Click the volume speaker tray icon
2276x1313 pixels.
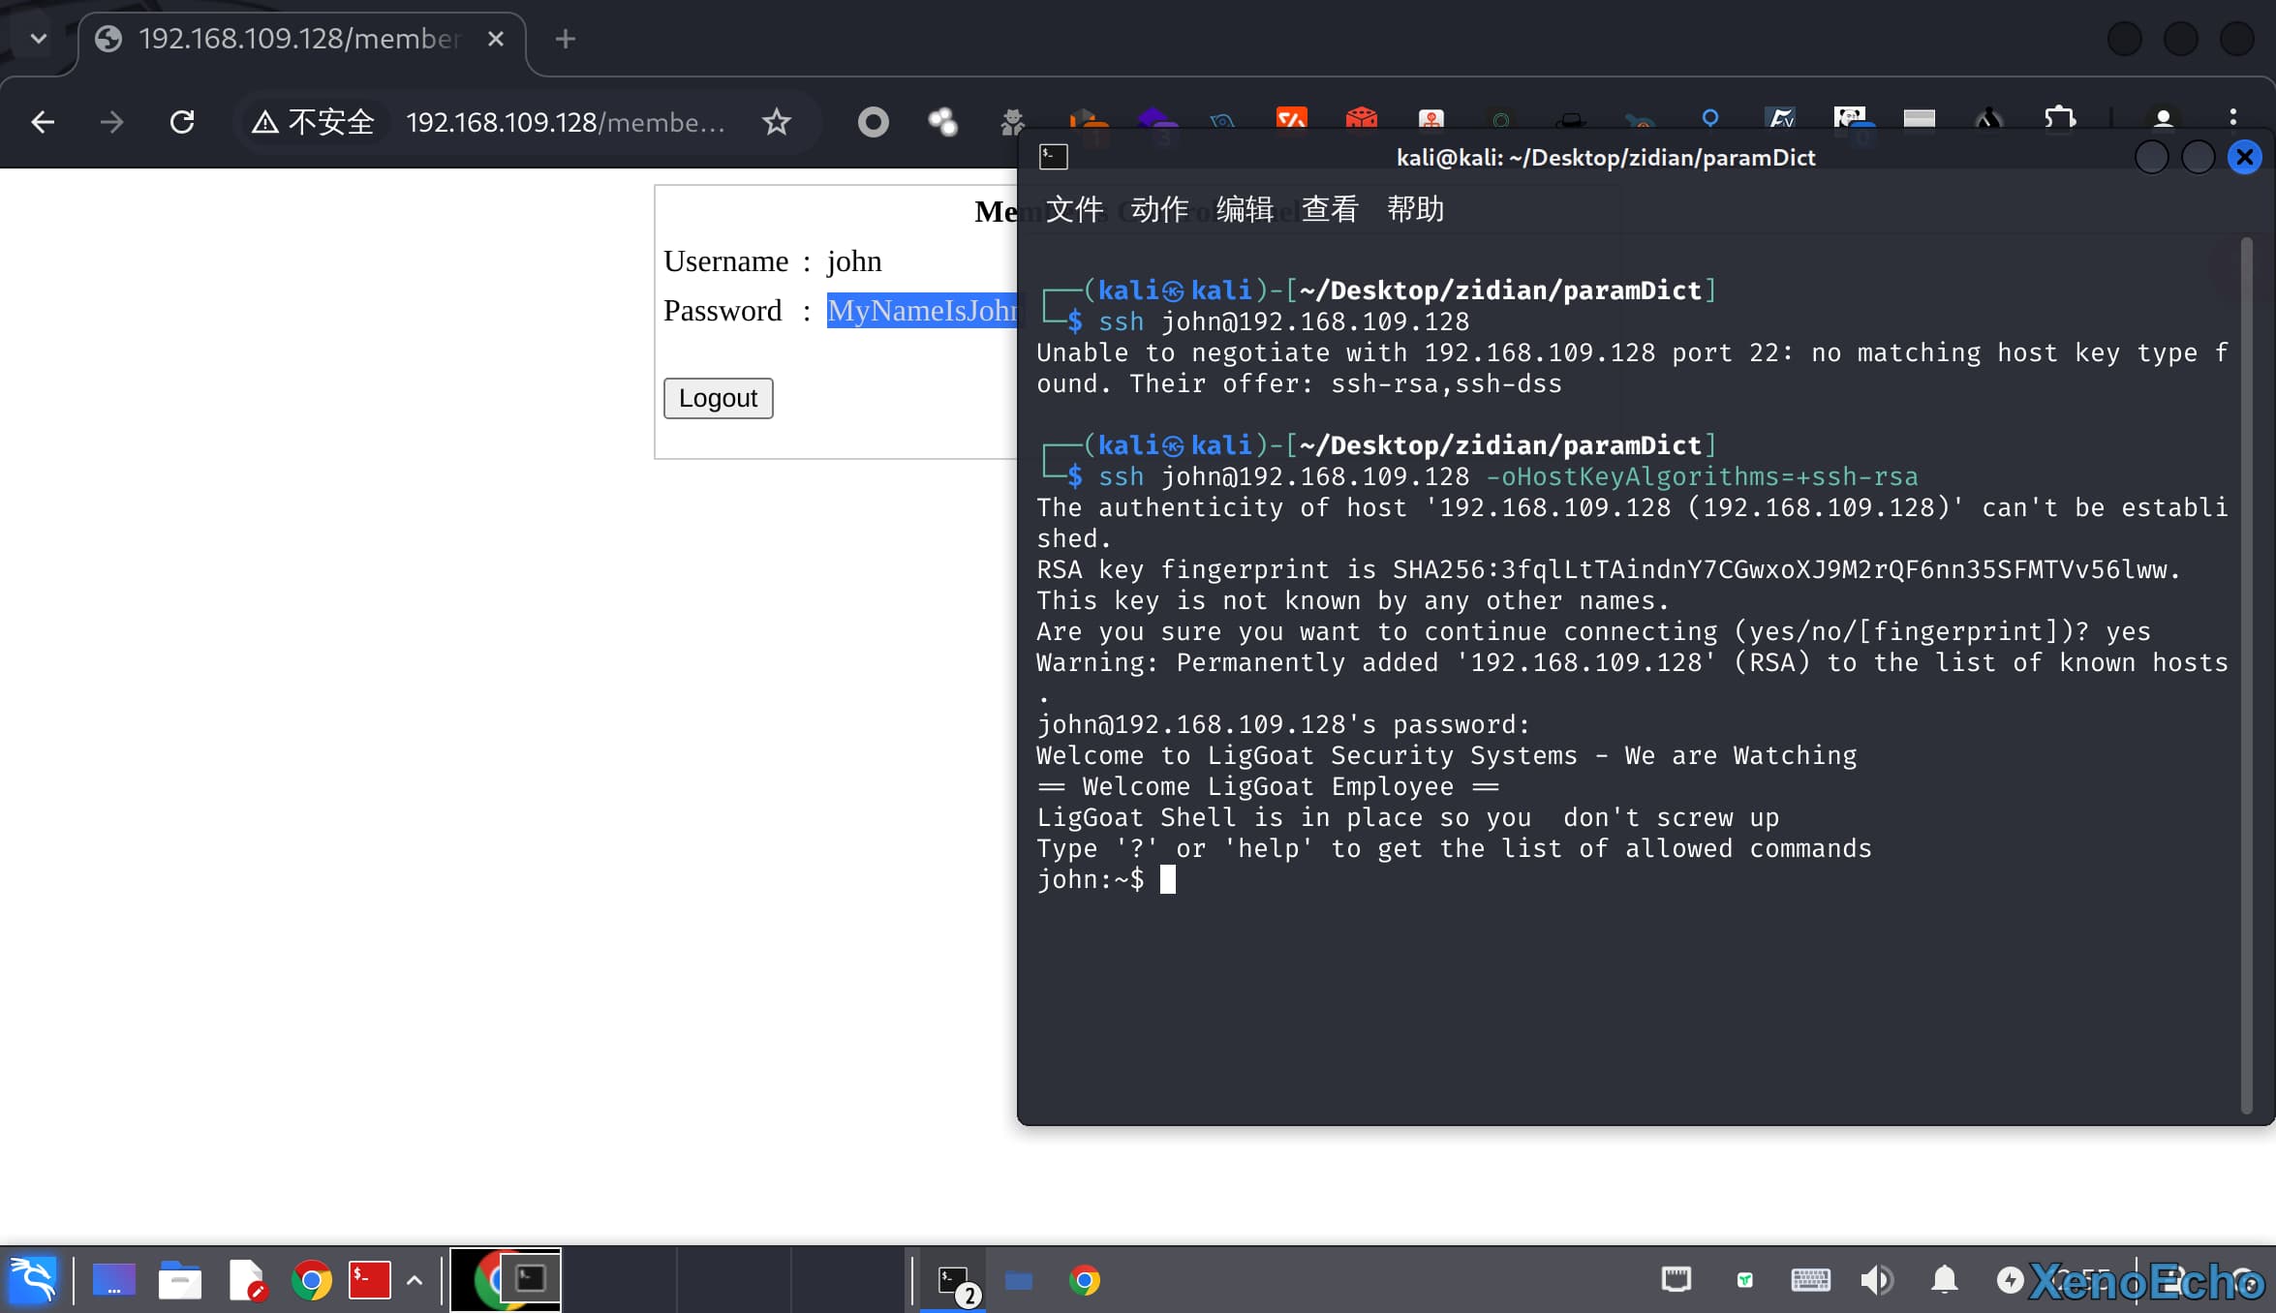coord(1876,1280)
